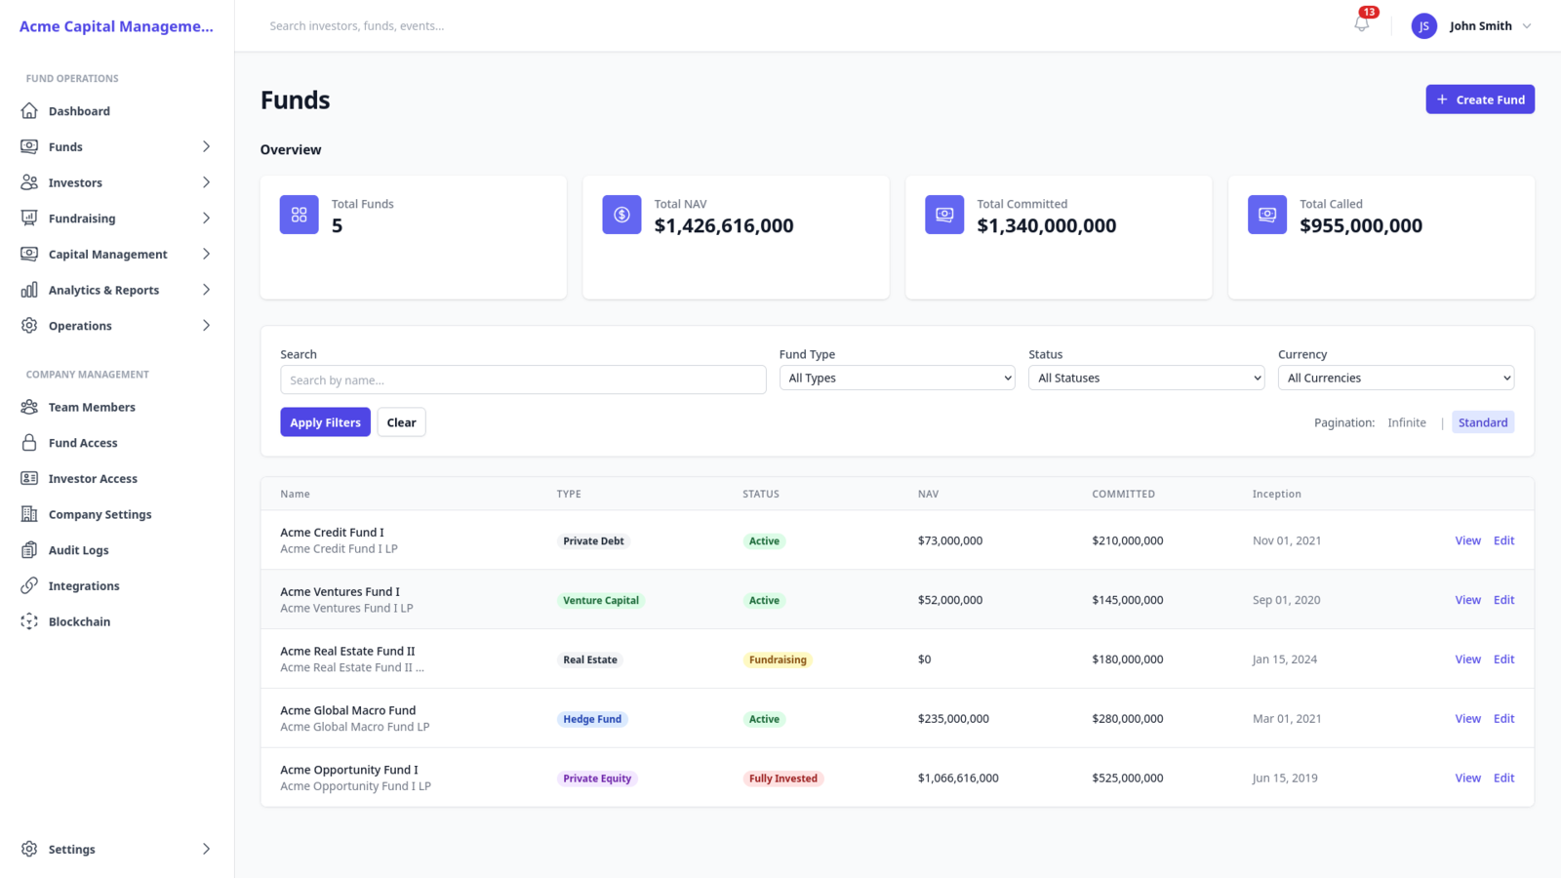Open the Currency filter dropdown
The image size is (1561, 878).
coord(1396,378)
